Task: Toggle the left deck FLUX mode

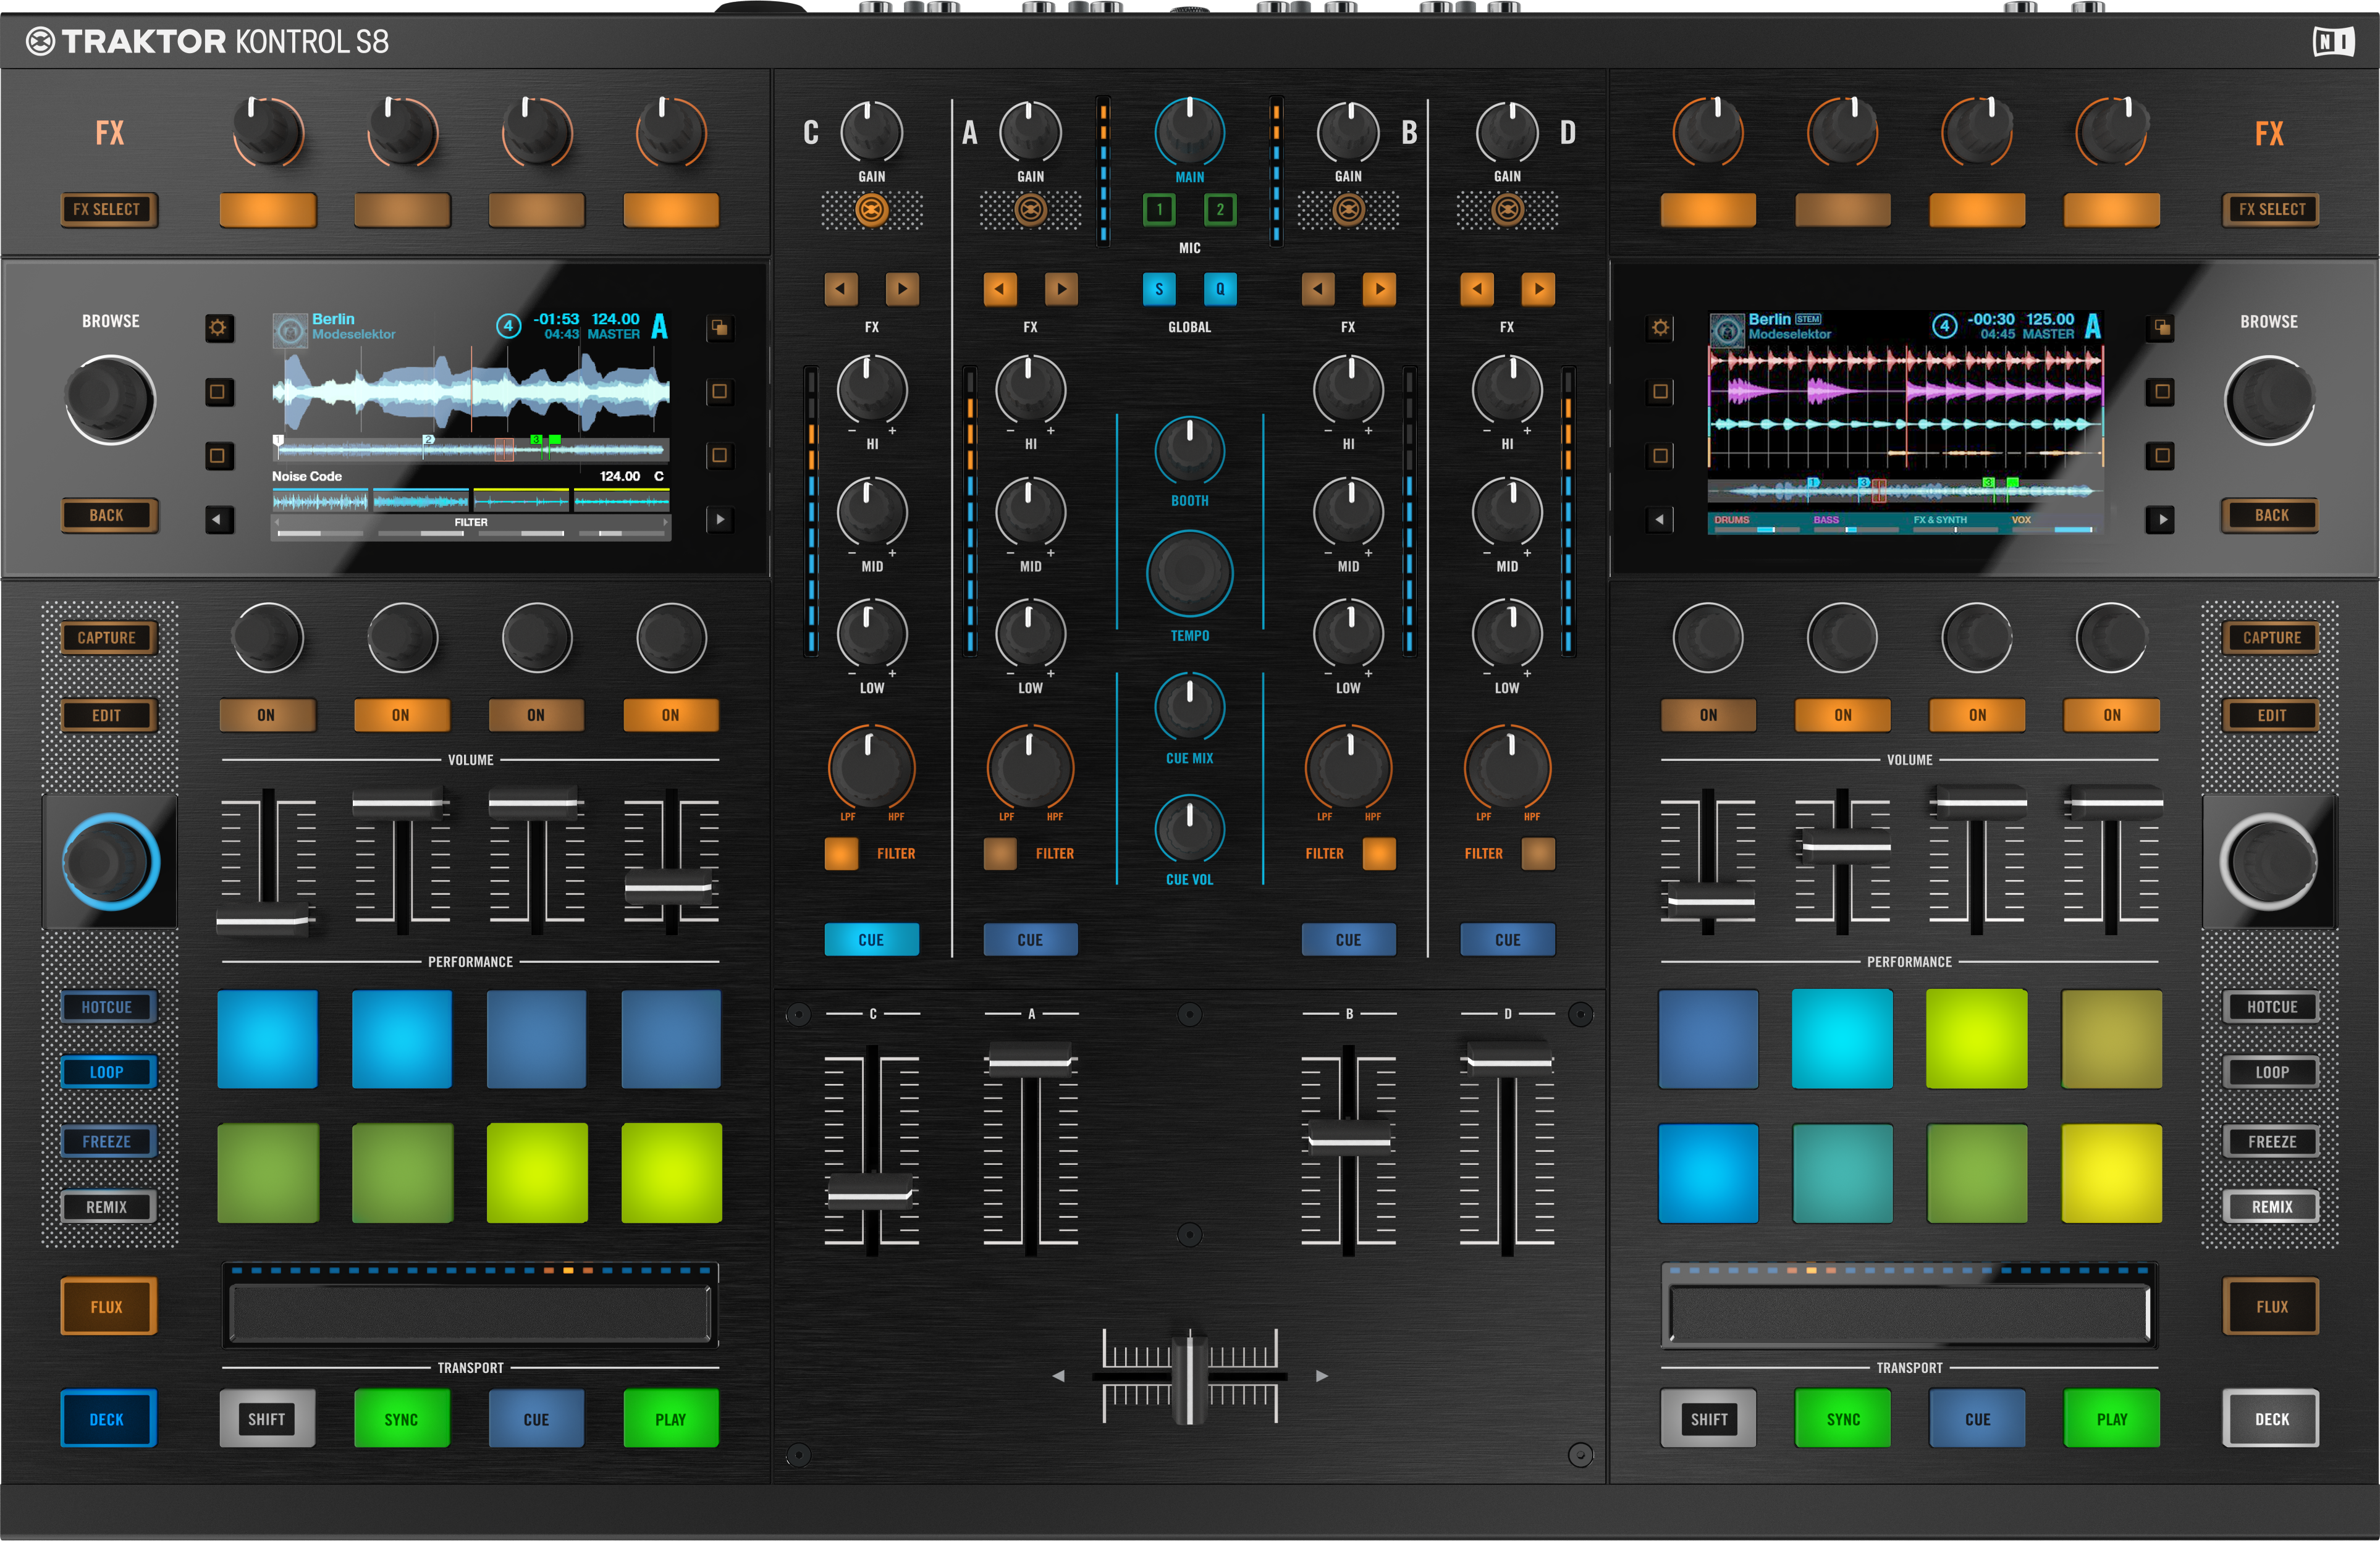Action: 107,1306
